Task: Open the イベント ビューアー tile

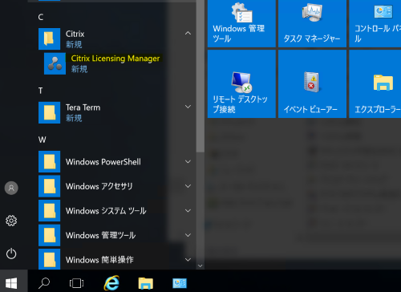Action: (x=312, y=84)
